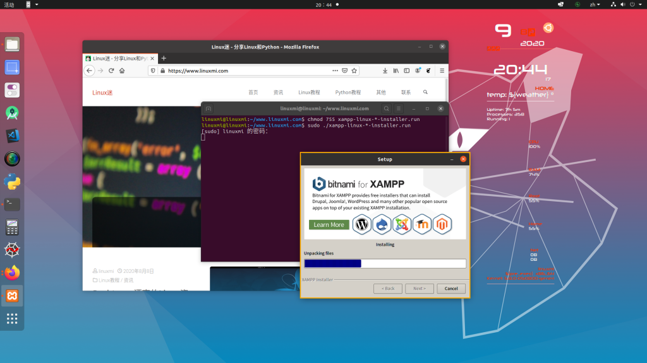Viewport: 647px width, 363px height.
Task: Reload the linuxmi.com page
Action: (x=111, y=71)
